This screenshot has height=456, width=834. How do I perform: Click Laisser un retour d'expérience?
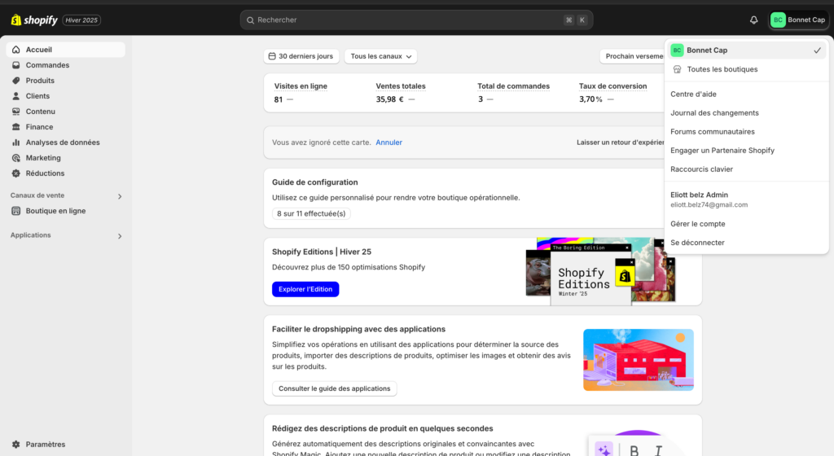(x=621, y=142)
